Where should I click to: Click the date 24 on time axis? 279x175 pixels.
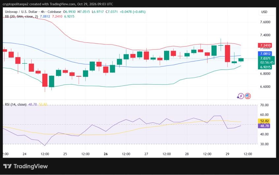coord(25,154)
